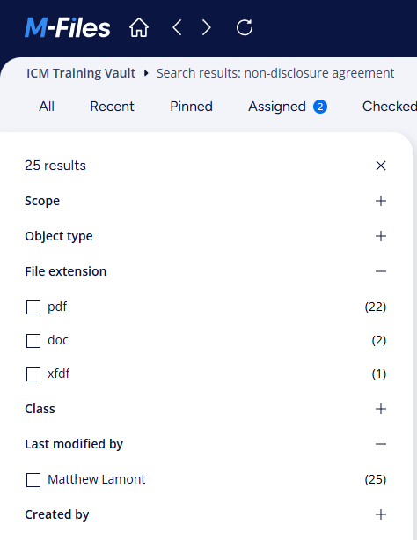
Task: Refresh the view with reload icon
Action: 245,27
